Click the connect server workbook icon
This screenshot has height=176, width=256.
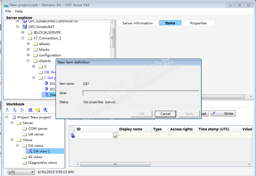pos(14,110)
